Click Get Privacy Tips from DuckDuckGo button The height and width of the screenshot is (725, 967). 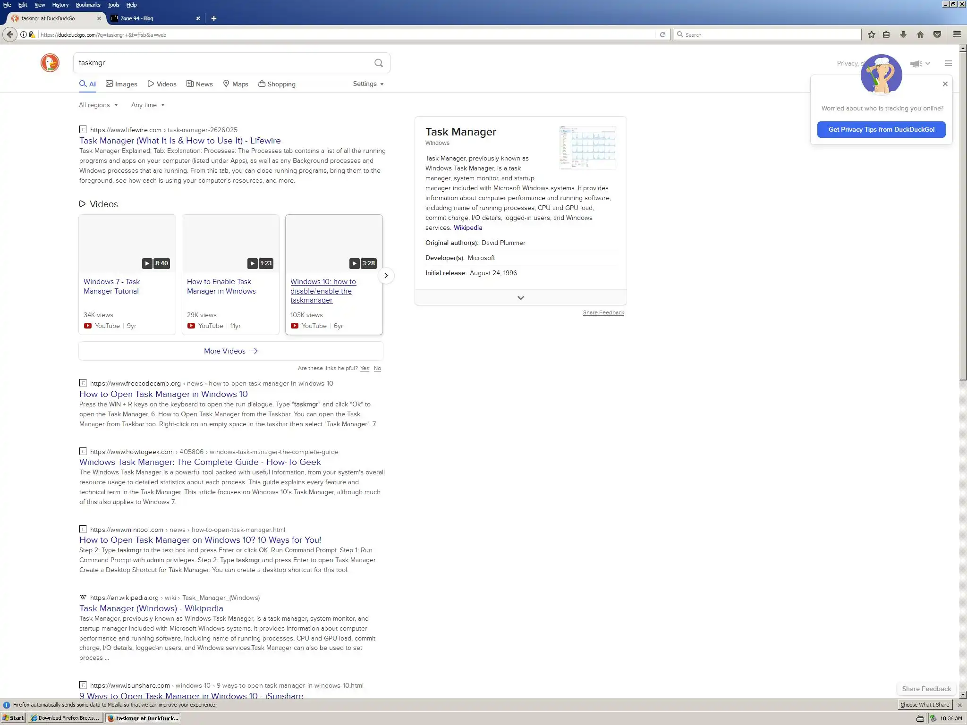pos(881,129)
